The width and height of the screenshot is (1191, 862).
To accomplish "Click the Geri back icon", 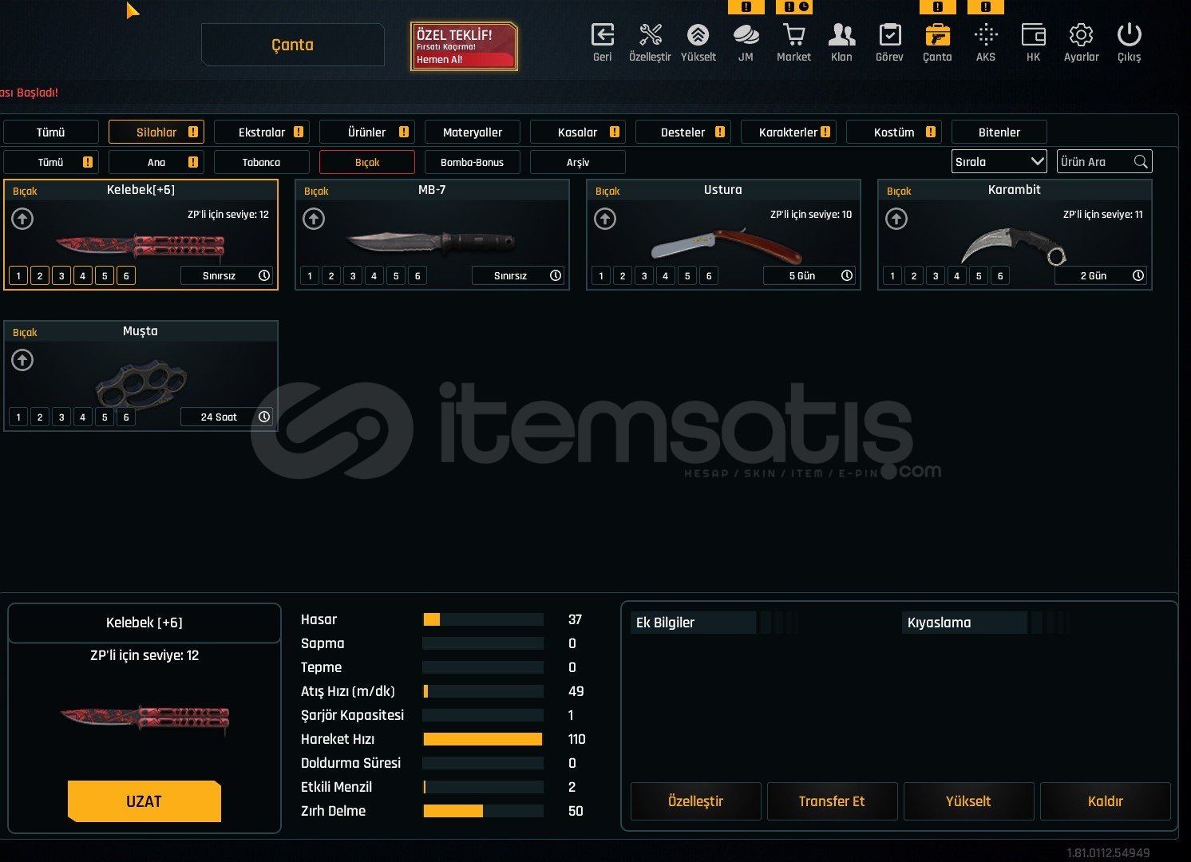I will [x=602, y=36].
